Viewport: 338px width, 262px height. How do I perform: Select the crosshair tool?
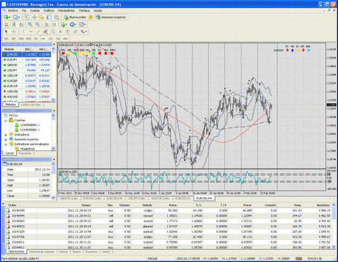14,32
